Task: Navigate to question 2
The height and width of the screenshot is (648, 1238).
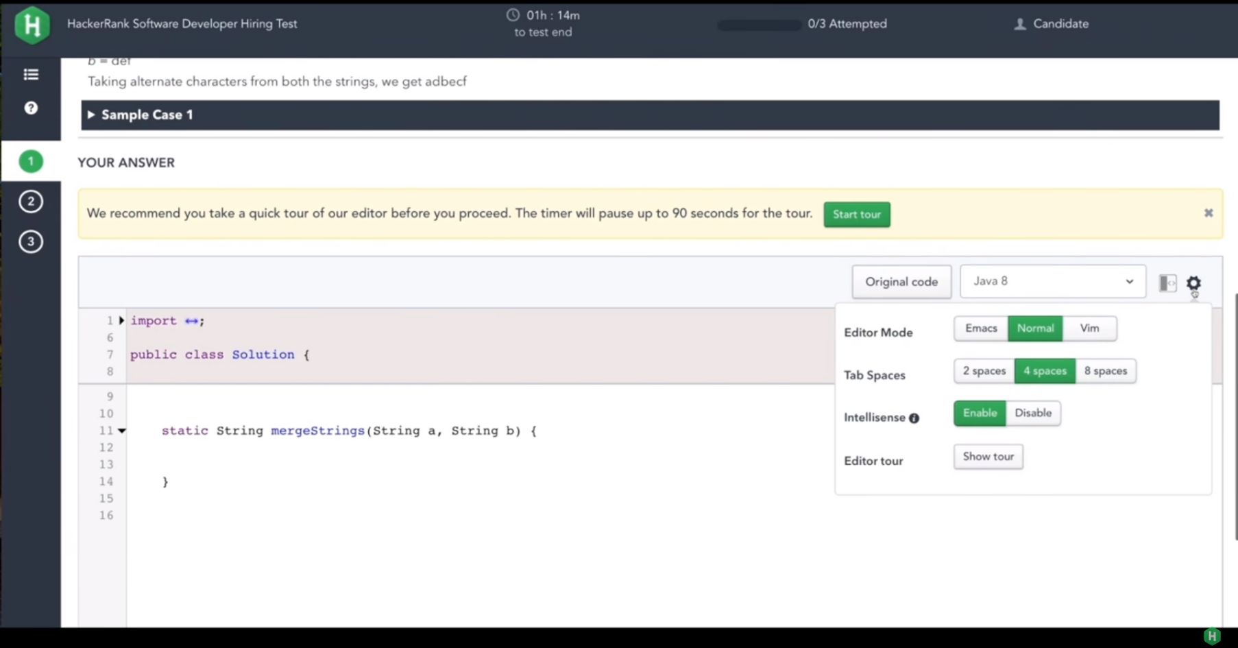Action: (30, 202)
